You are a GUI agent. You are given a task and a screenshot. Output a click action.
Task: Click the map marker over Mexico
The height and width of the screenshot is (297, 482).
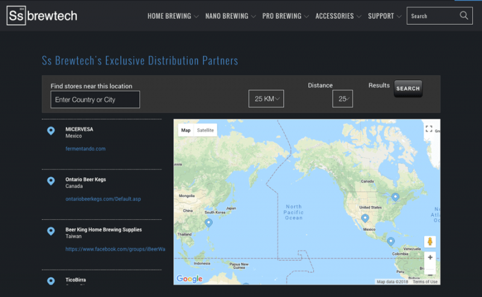tap(365, 218)
